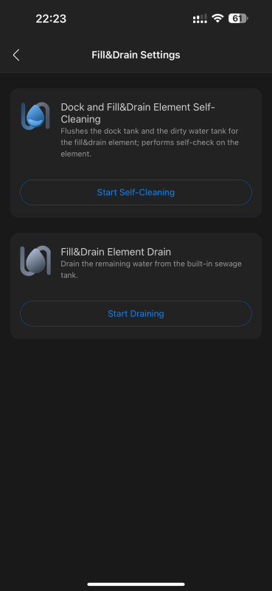Tap the Wi-Fi icon in status bar
Screen dimensions: 272x591
click(x=217, y=18)
